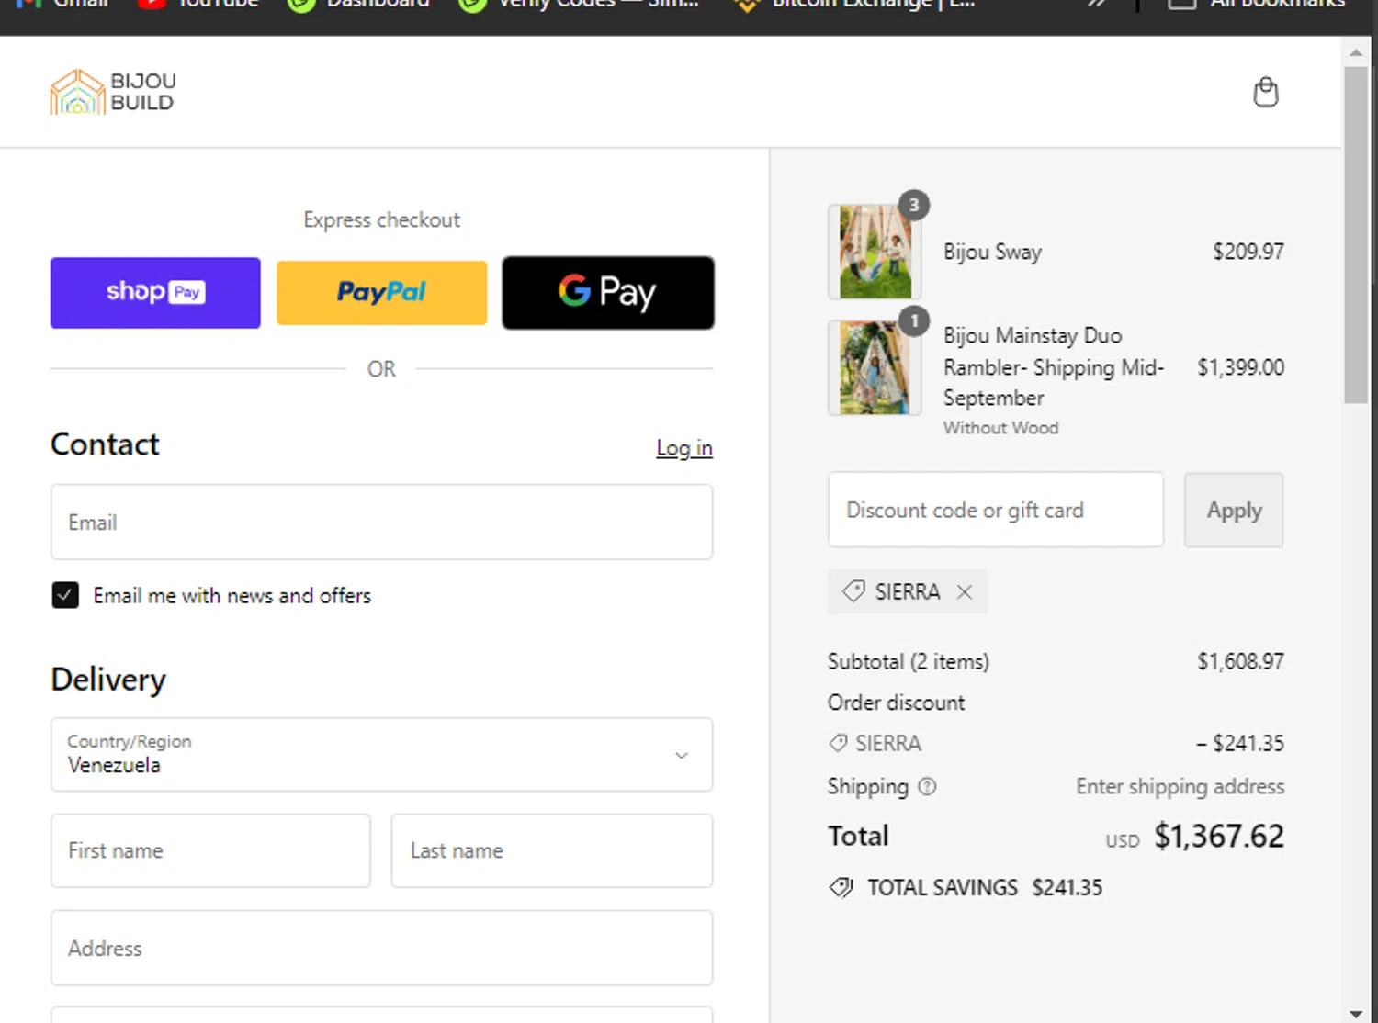Image resolution: width=1378 pixels, height=1023 pixels.
Task: Remove the SIERRA discount code tag
Action: click(x=964, y=592)
